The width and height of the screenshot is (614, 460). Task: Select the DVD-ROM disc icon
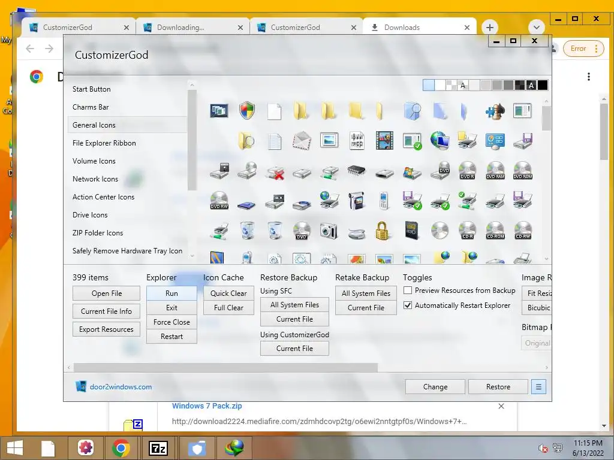(523, 170)
